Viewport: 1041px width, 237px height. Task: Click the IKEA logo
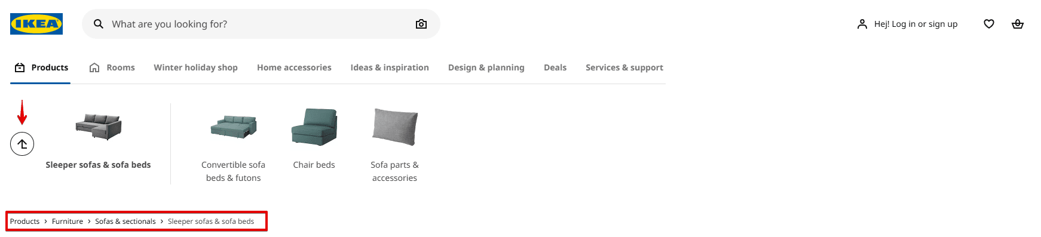pos(36,24)
